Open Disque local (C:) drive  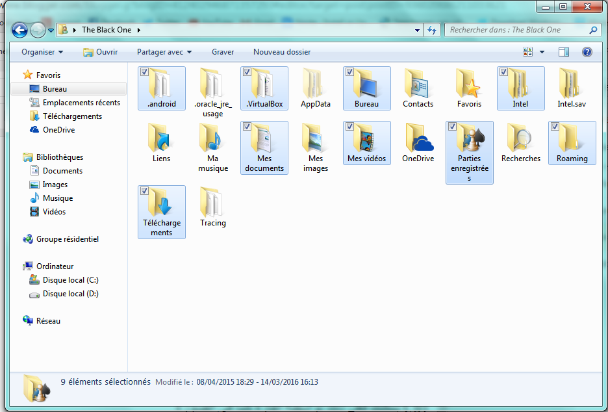[64, 279]
